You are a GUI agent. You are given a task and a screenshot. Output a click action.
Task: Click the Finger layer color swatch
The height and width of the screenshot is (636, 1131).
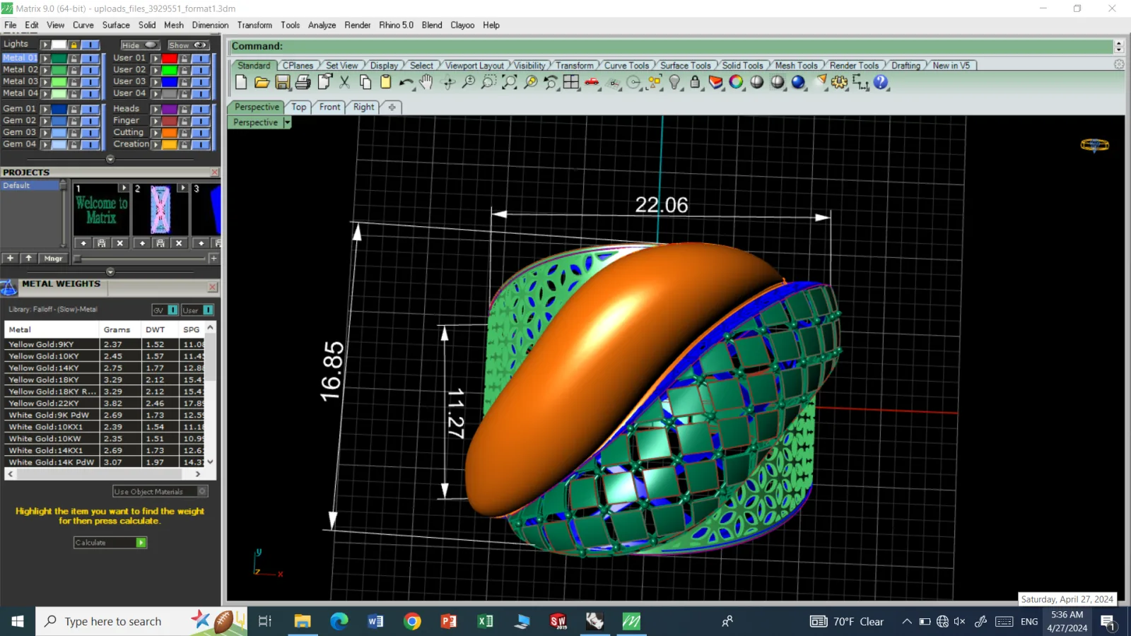tap(170, 121)
